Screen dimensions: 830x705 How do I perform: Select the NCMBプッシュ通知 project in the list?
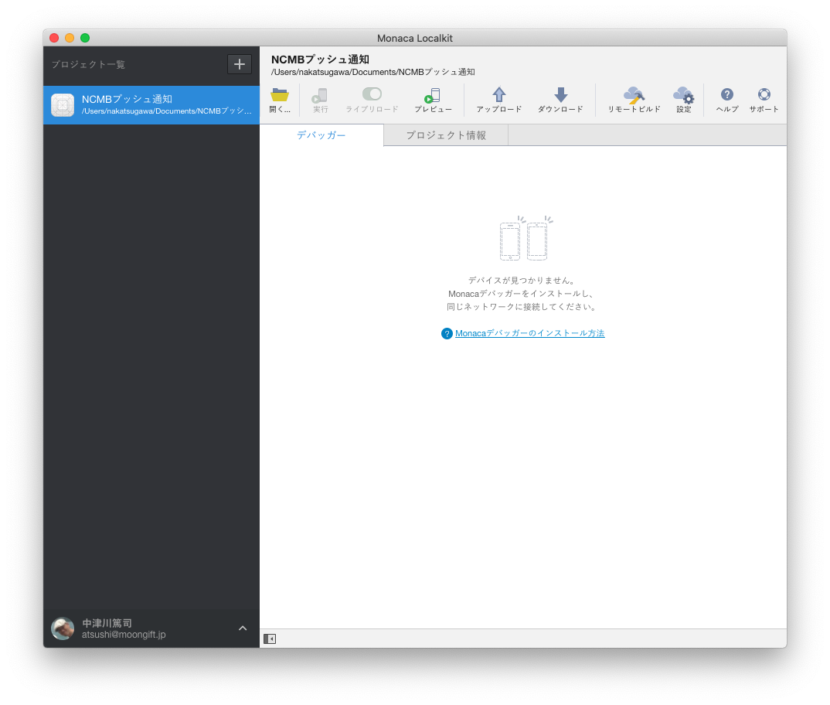pyautogui.click(x=151, y=105)
